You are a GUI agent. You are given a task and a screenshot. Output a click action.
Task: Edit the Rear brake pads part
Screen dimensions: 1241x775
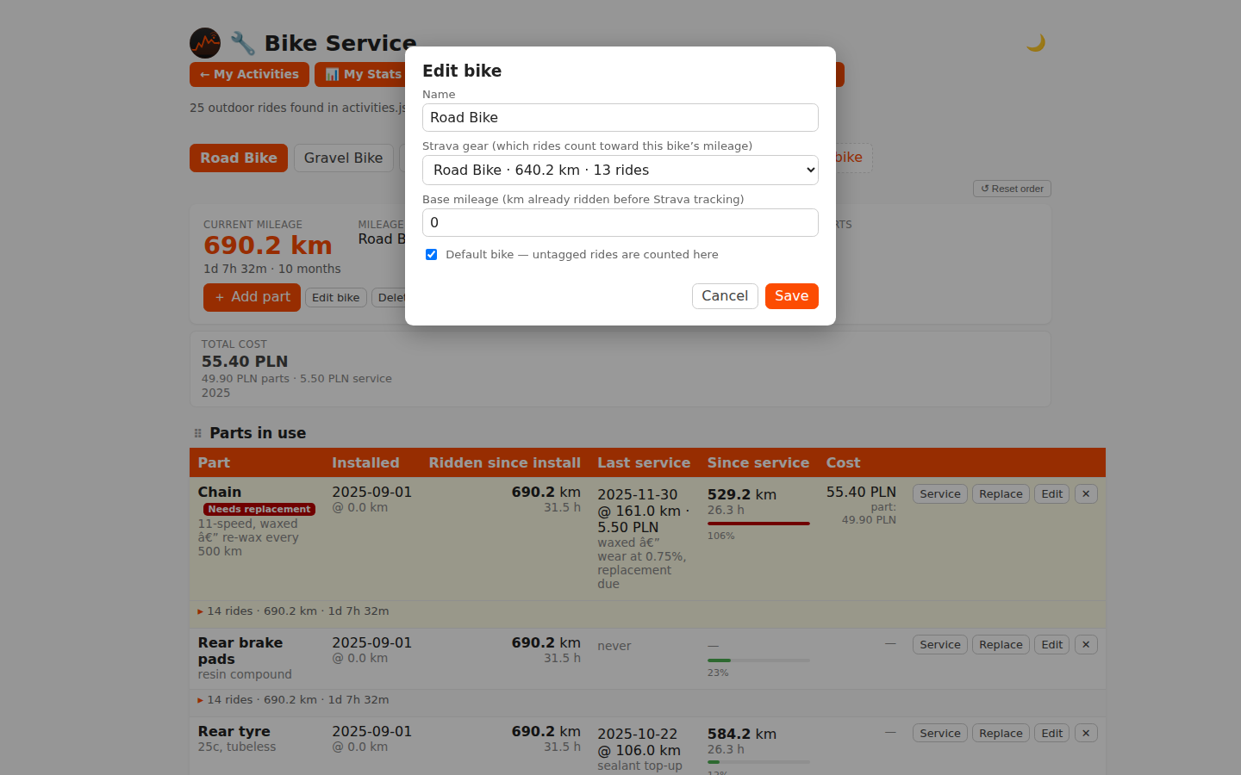(x=1051, y=645)
